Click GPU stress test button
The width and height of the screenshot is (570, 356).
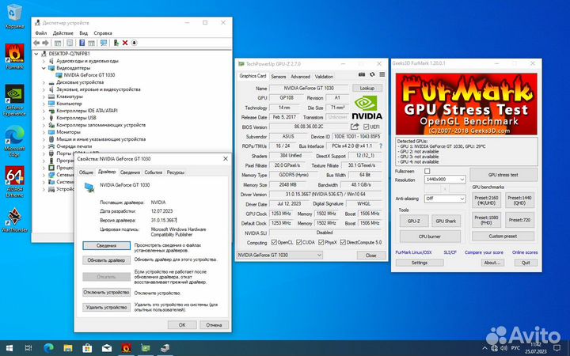click(x=503, y=175)
